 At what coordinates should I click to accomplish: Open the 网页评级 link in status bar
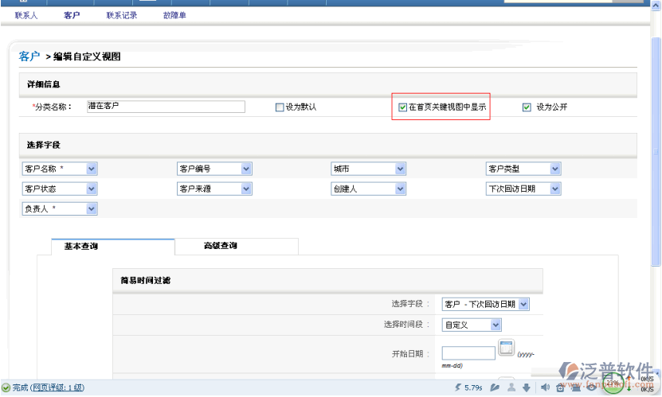click(x=57, y=387)
